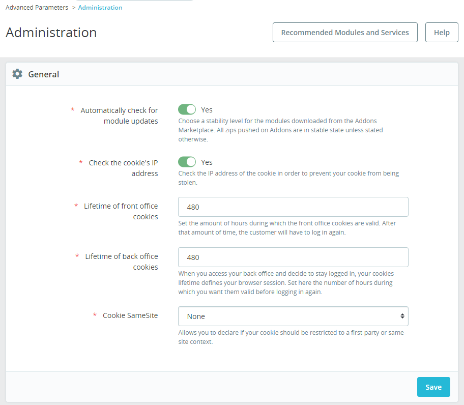
Task: Click the 'Lifetime of front office cookies' label
Action: pos(121,211)
